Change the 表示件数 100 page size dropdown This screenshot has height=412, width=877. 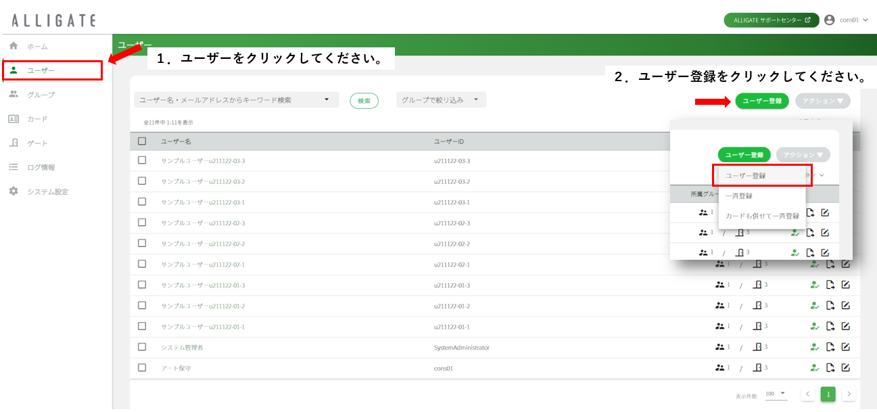point(776,394)
